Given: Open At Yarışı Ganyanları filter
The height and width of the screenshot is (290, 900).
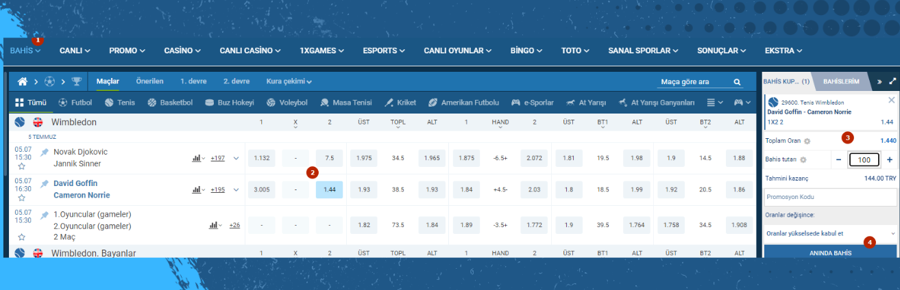Looking at the screenshot, I should [x=656, y=103].
